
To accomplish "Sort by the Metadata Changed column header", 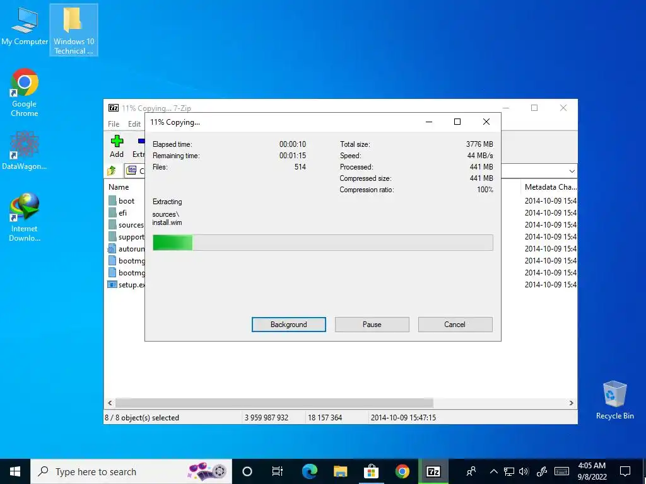I will [550, 187].
